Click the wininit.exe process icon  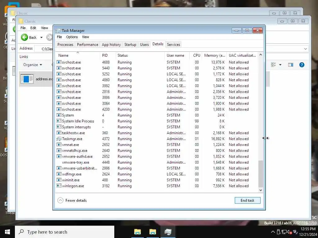(59, 180)
